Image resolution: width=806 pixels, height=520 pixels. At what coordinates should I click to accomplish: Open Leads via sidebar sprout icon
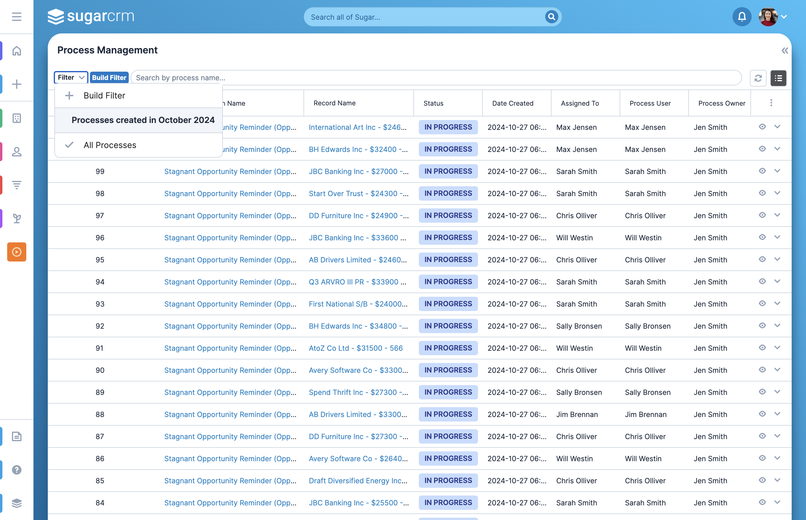pos(16,219)
